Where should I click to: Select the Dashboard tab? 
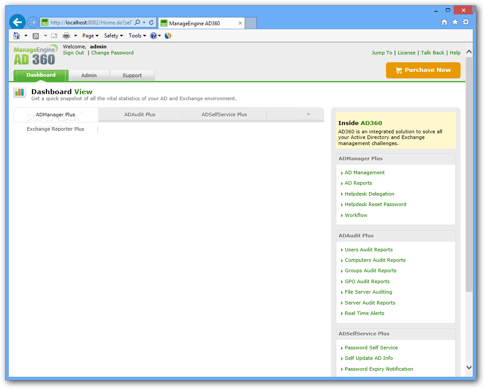tap(41, 75)
